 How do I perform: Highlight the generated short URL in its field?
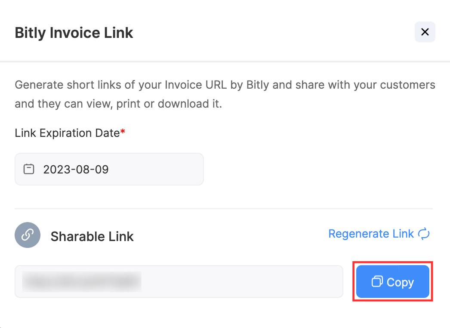click(81, 282)
